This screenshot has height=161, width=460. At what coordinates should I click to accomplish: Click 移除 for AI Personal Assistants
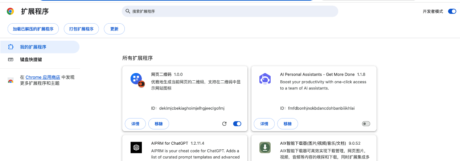coord(287,124)
